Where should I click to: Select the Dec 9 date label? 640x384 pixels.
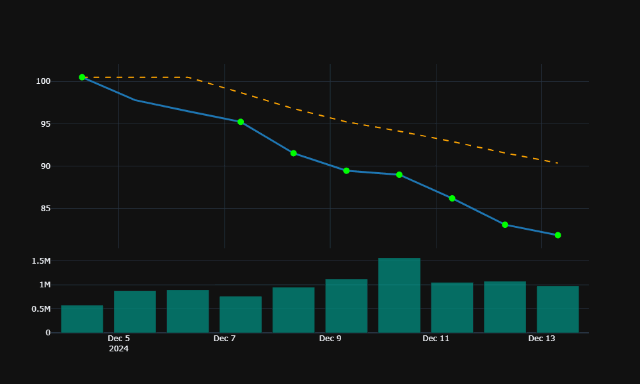click(x=330, y=339)
